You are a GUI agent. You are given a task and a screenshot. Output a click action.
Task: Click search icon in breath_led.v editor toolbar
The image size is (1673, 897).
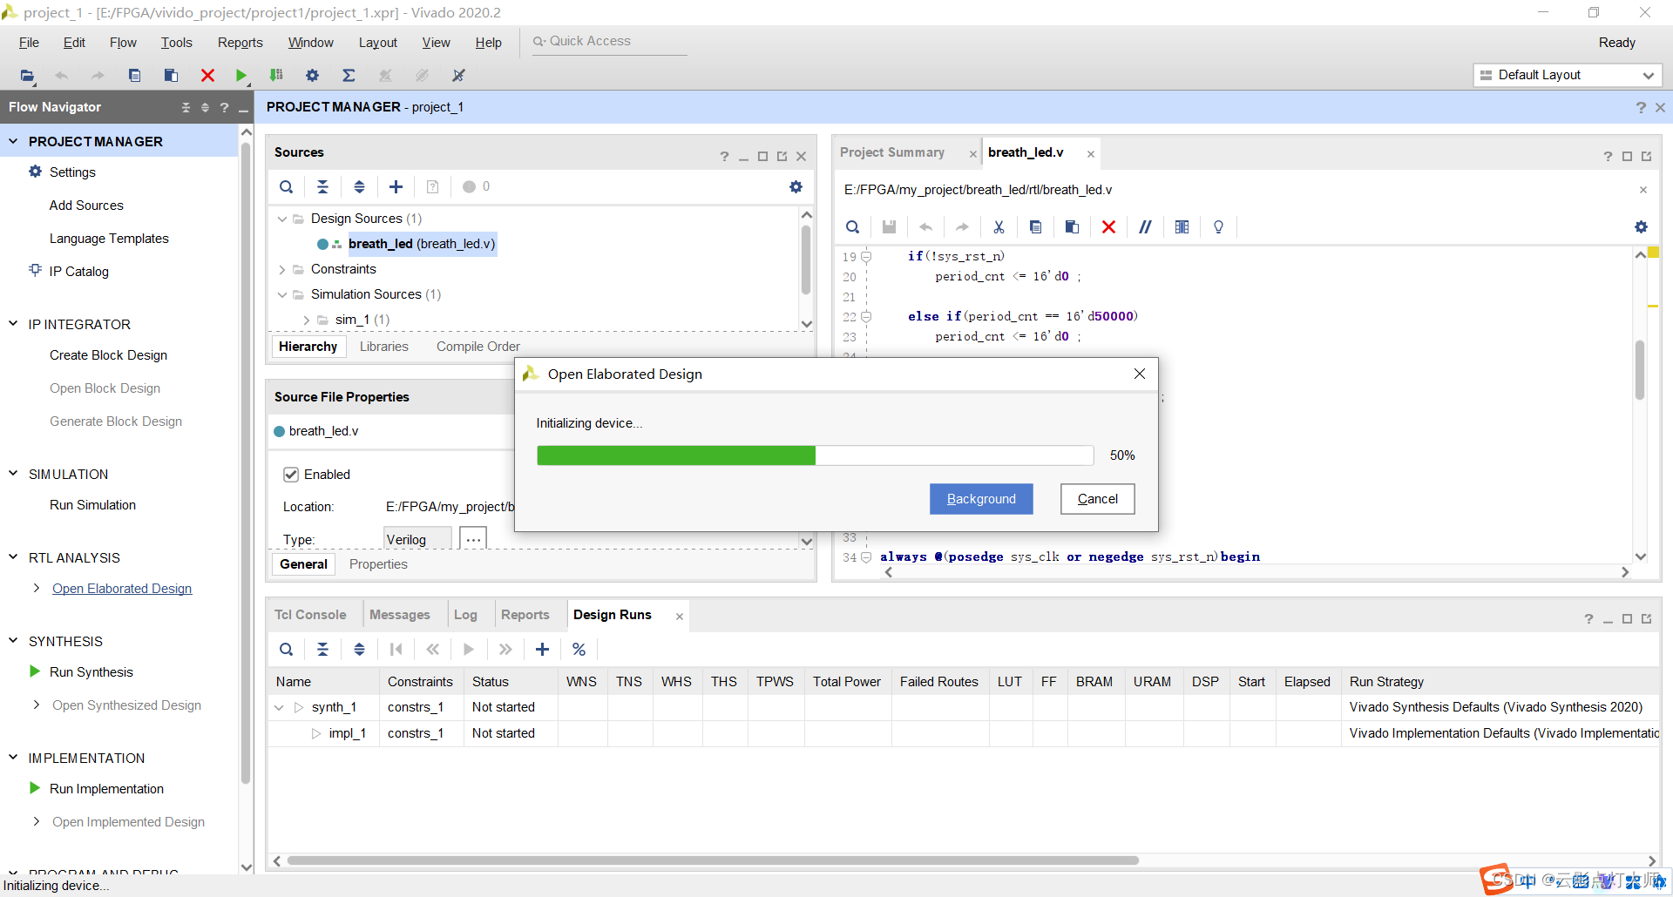pyautogui.click(x=852, y=227)
